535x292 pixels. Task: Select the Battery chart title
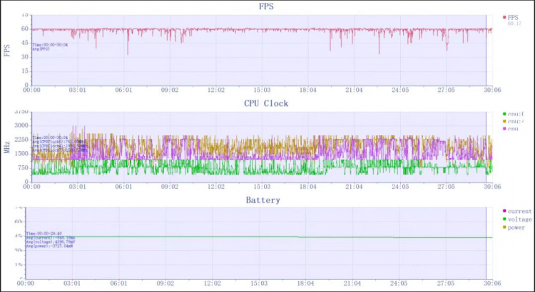pos(263,200)
